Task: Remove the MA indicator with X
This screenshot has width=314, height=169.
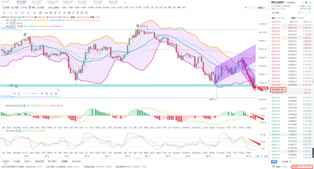Action: [14, 20]
